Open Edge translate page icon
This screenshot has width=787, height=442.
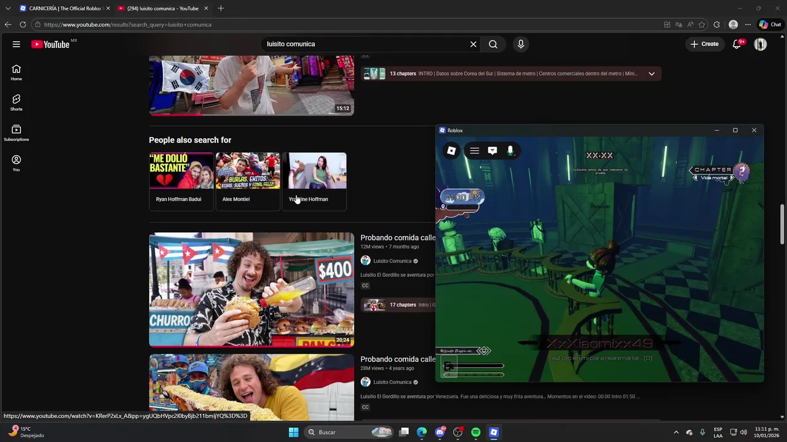(679, 25)
